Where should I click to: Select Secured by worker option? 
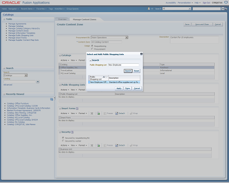tap(63, 141)
